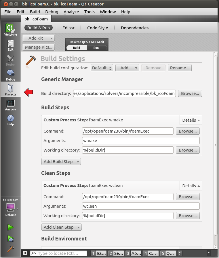Screen dimensions: 219x258
Task: Open the Design mode
Action: click(11, 60)
